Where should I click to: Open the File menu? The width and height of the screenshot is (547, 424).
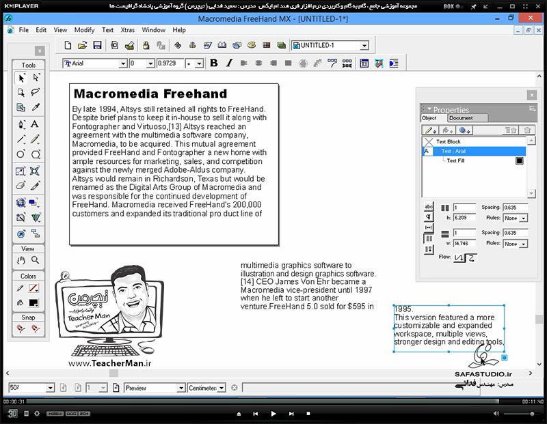pos(24,30)
